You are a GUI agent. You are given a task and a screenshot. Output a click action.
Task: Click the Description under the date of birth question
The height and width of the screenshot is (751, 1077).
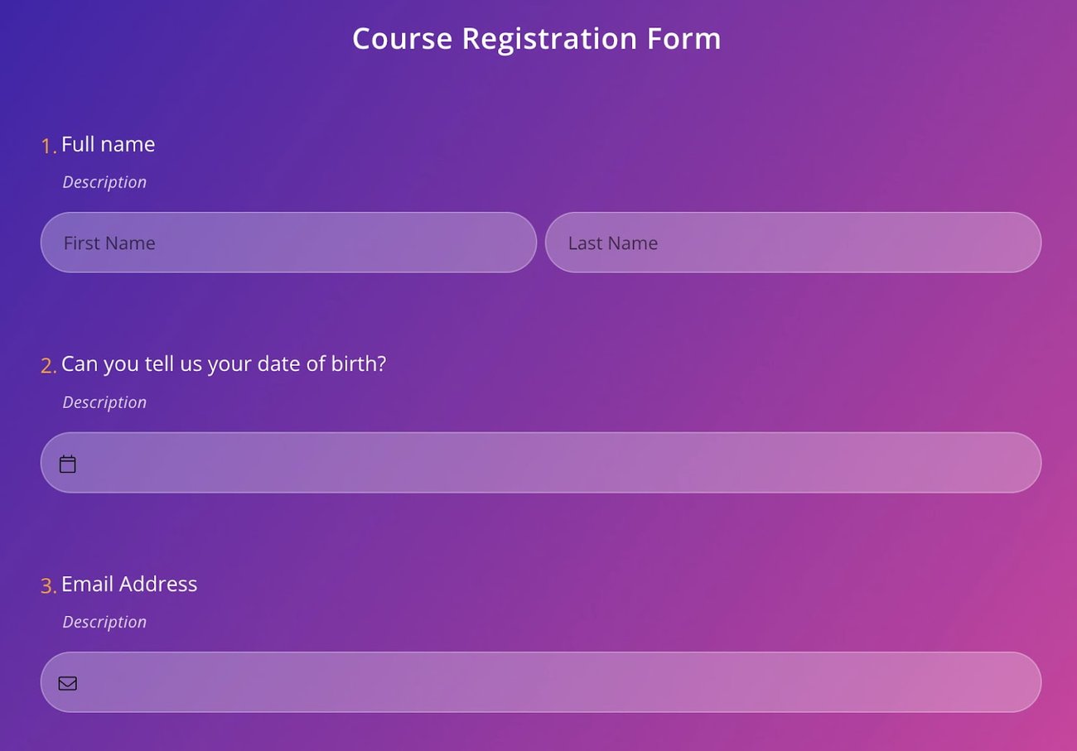click(x=104, y=402)
